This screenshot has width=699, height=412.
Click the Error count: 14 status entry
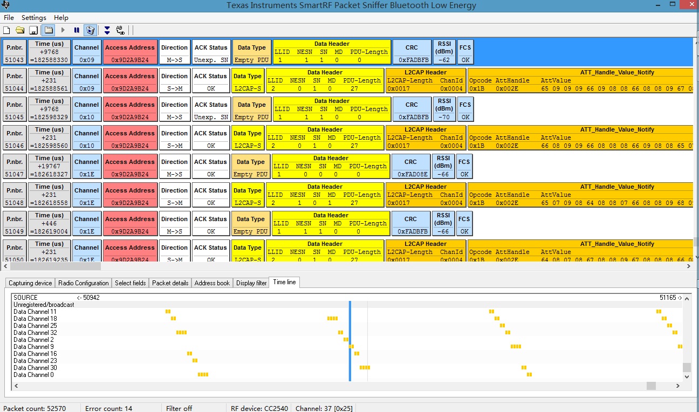(x=108, y=408)
